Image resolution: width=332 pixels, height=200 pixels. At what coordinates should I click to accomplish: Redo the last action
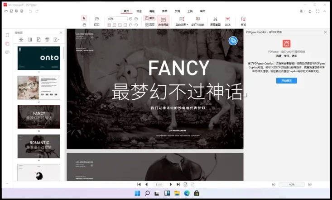click(x=37, y=11)
